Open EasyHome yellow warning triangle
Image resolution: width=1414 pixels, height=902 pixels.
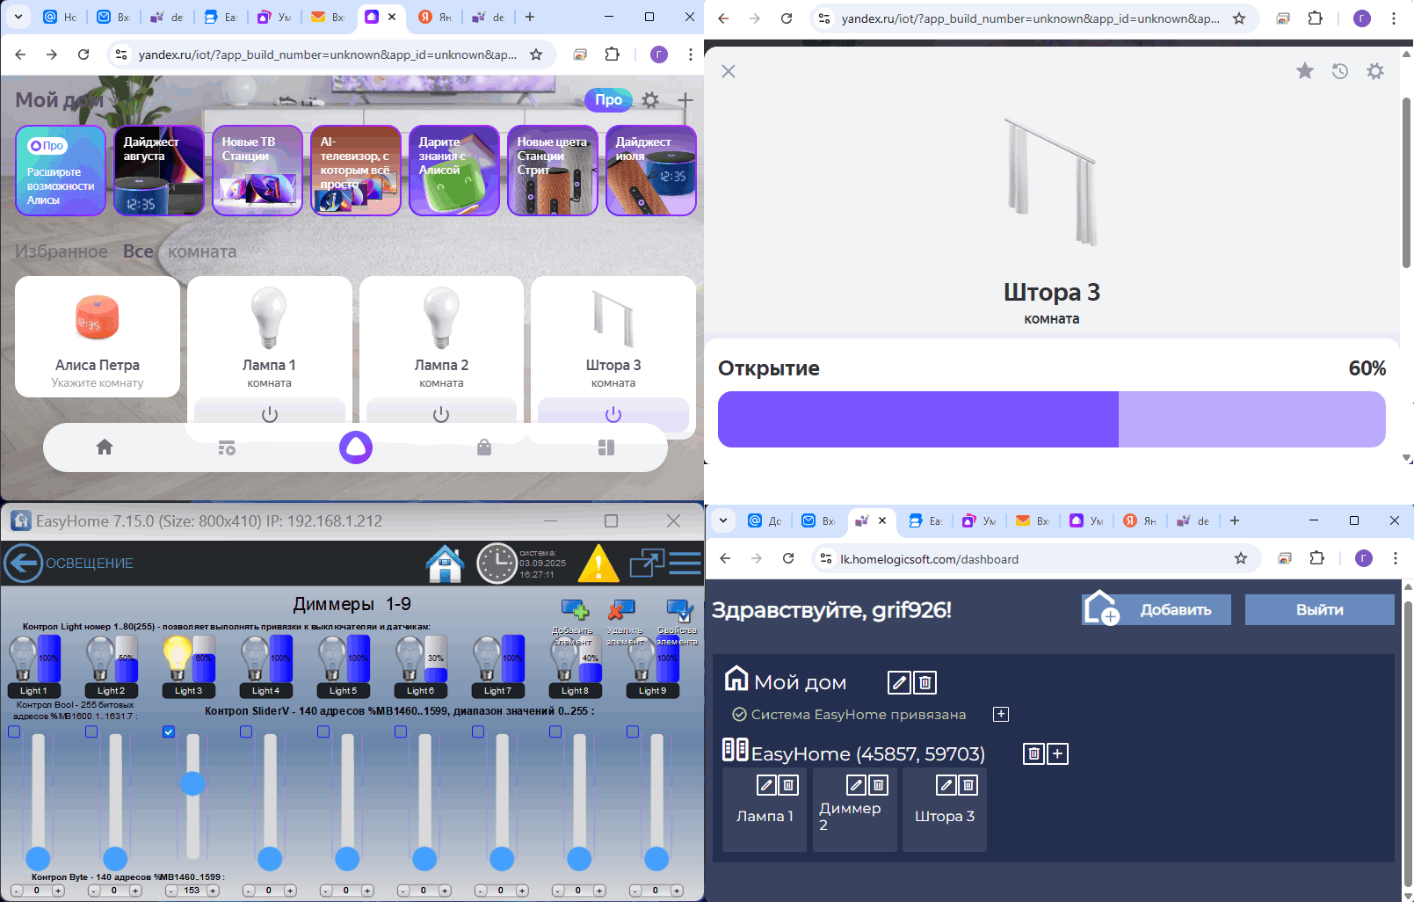[598, 564]
